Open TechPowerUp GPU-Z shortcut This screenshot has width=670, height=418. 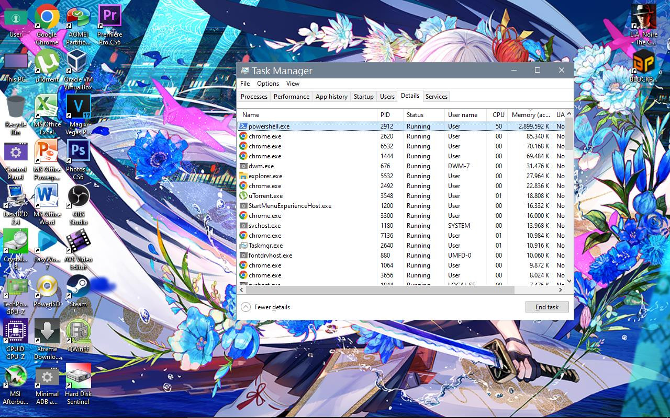[x=16, y=295]
